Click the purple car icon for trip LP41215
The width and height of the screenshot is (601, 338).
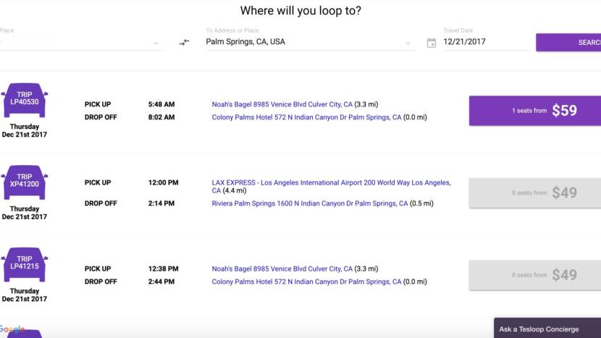click(25, 265)
